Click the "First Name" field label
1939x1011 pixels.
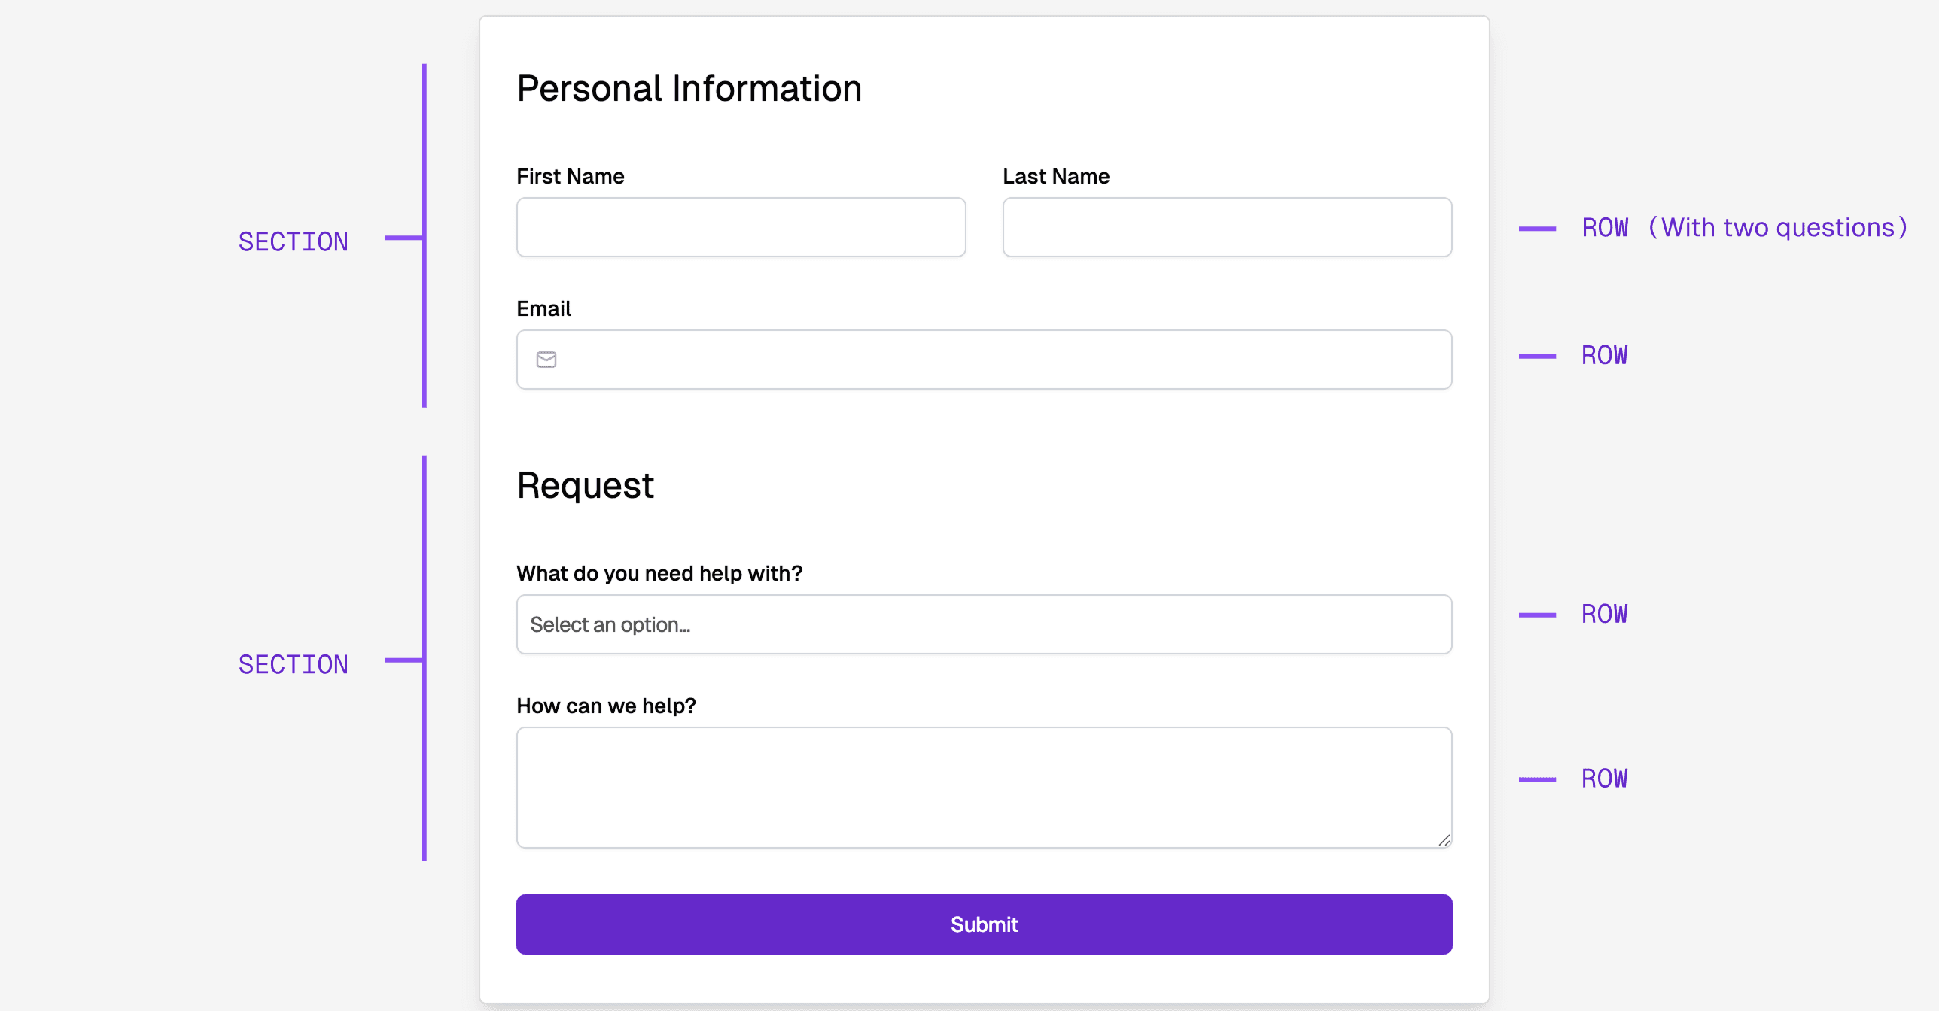[570, 176]
